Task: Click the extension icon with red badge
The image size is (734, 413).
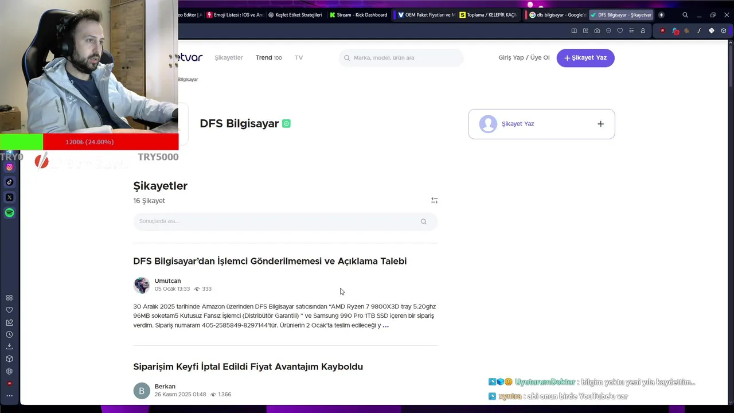Action: coord(675,31)
